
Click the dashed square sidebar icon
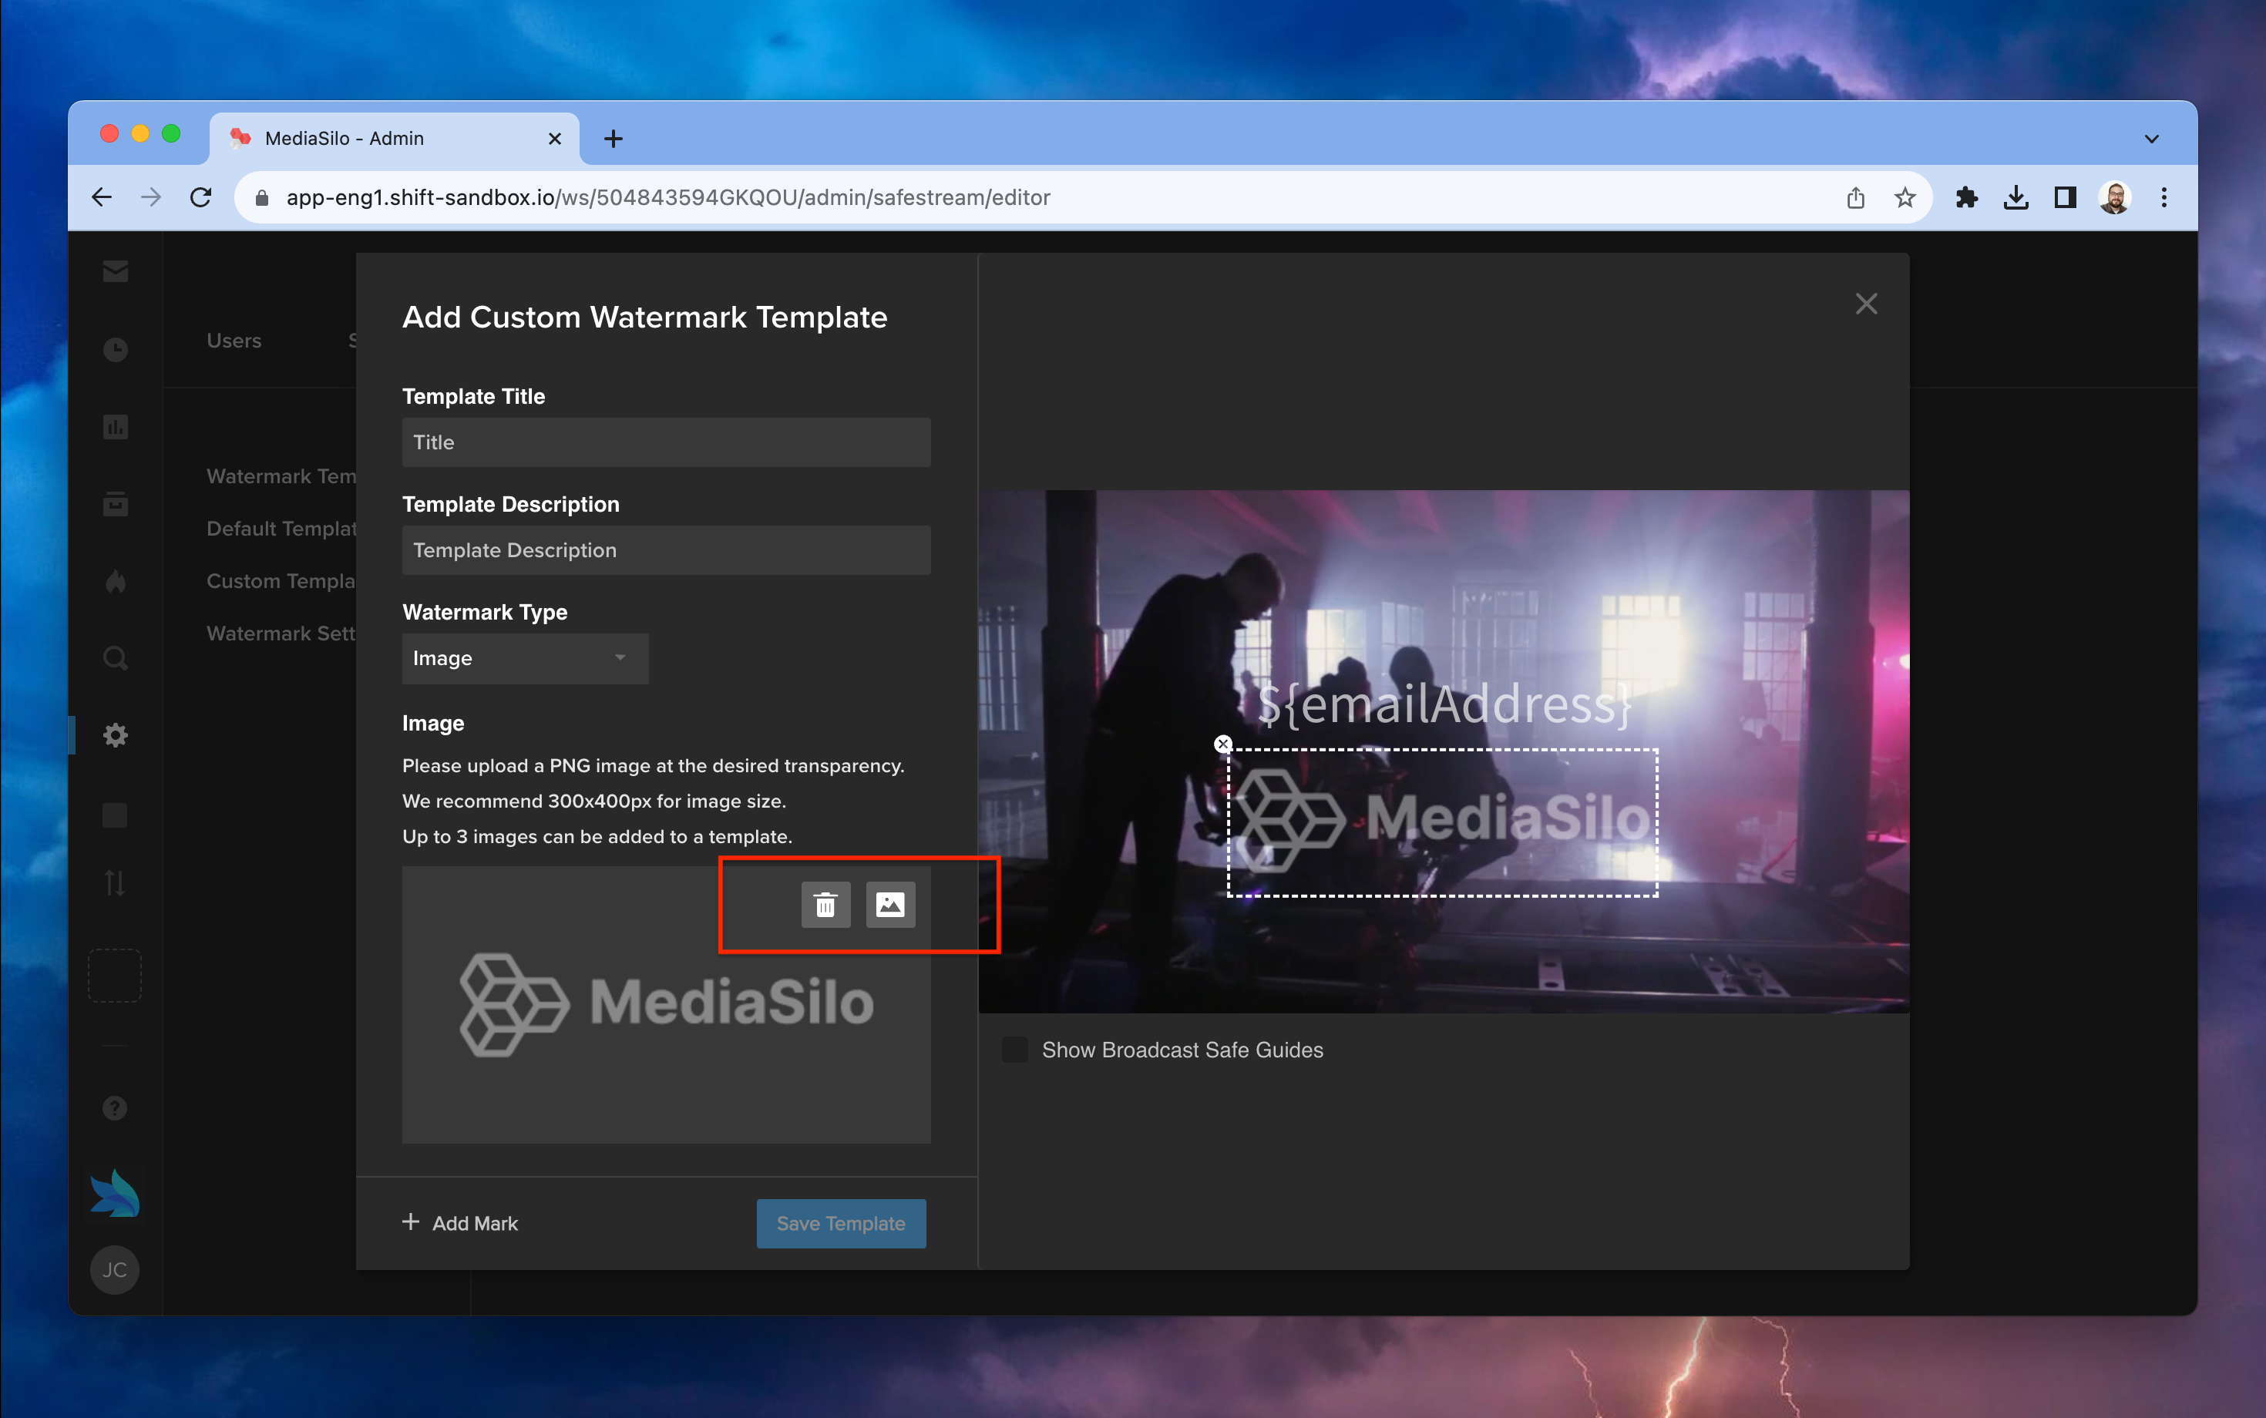tap(116, 976)
